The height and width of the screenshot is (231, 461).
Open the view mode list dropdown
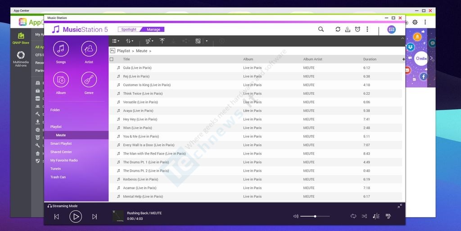(116, 41)
